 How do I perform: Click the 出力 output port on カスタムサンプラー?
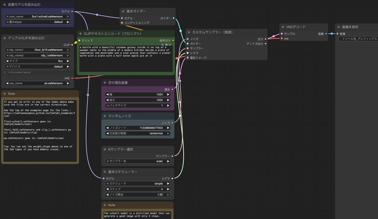pyautogui.click(x=266, y=39)
